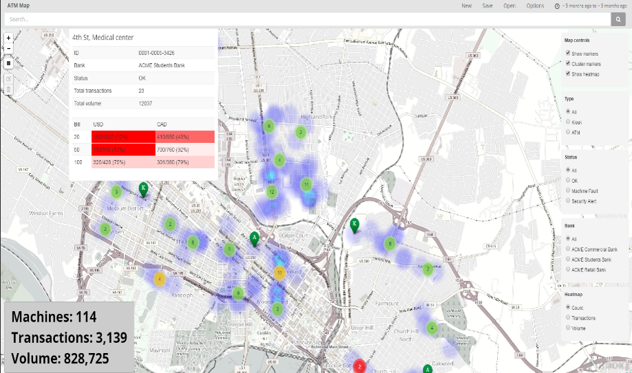
Task: Click the 'Transactions: 3,139' statistic
Action: 70,337
